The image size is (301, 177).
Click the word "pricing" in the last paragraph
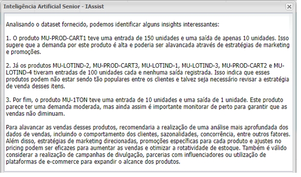15,146
